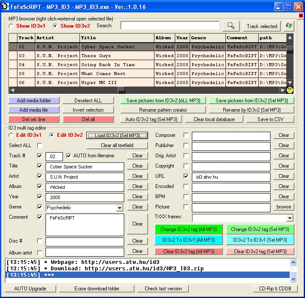Click Rename by ID3v2 (Sel MP3)
Screen dimensions: 305x298
(x=251, y=110)
